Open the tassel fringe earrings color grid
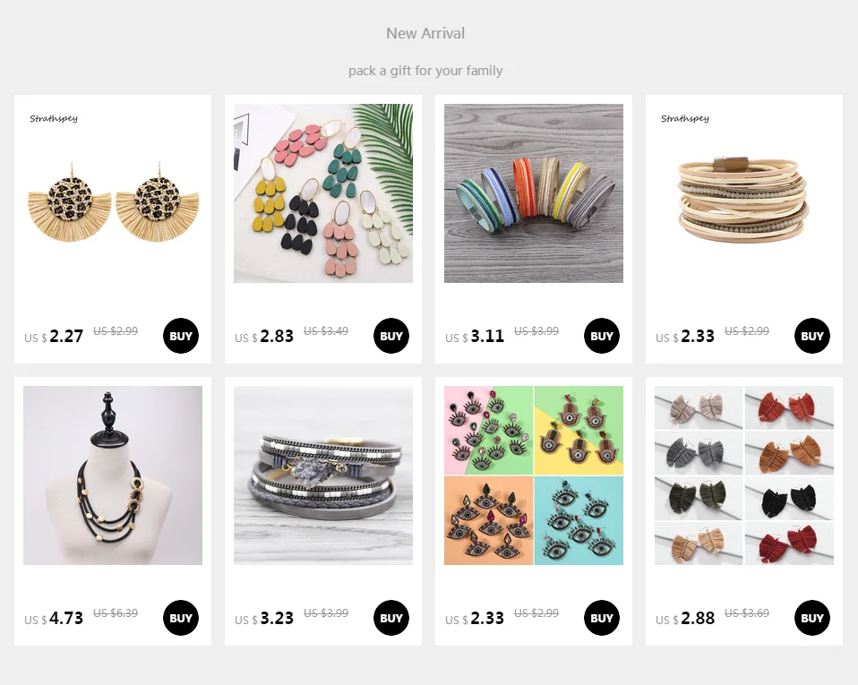Image resolution: width=858 pixels, height=685 pixels. point(744,475)
